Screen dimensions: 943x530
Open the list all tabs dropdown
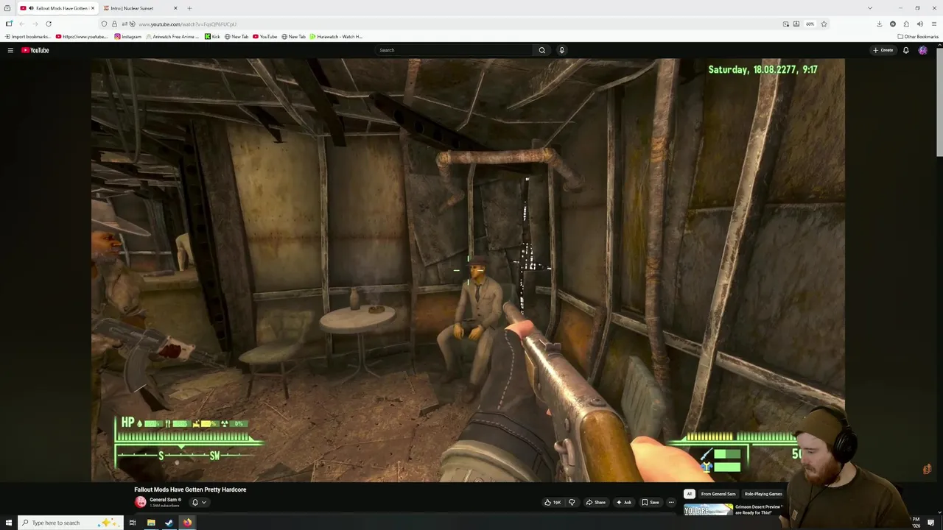(x=869, y=8)
